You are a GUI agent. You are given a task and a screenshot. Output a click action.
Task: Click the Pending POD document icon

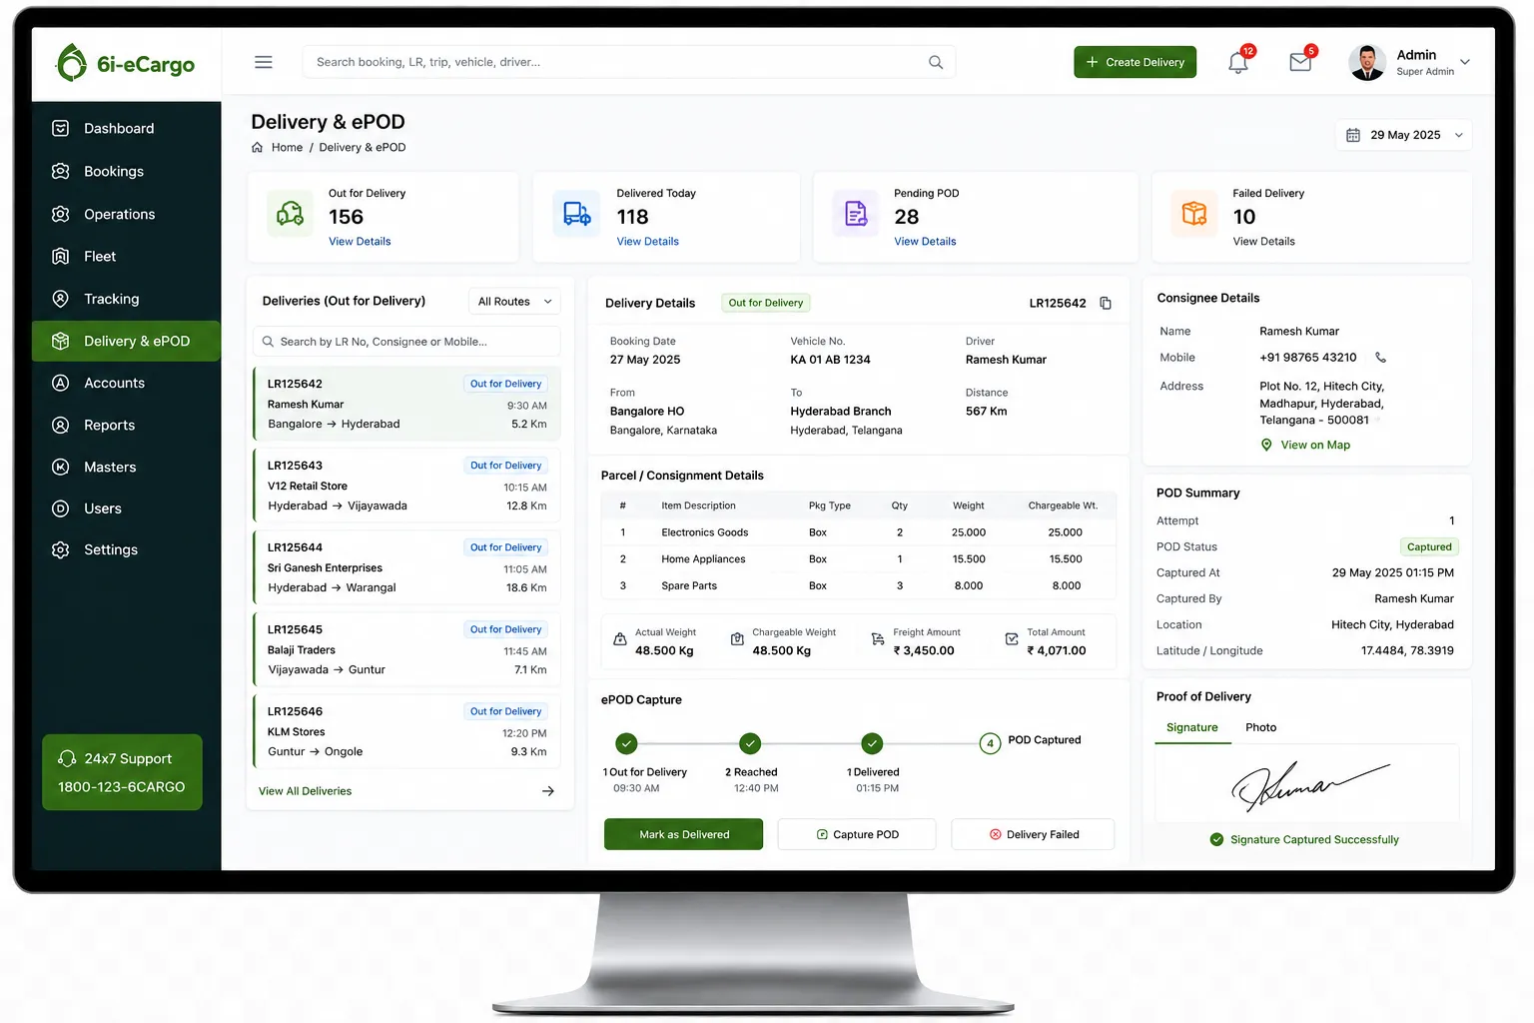[856, 214]
